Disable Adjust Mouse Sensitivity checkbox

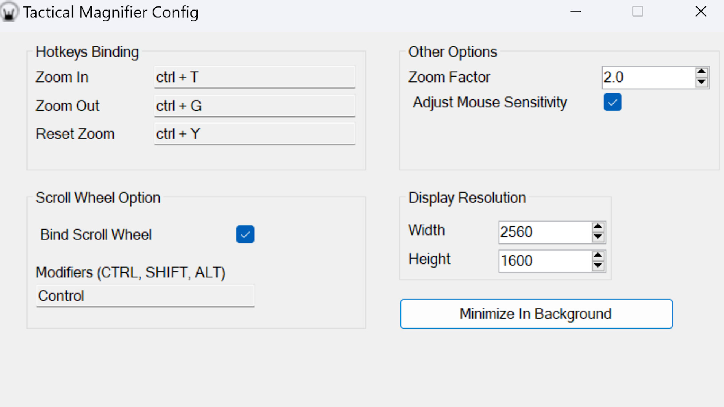click(x=612, y=102)
